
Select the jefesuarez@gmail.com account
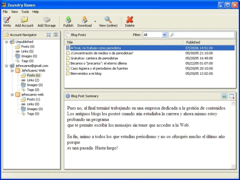click(32, 66)
